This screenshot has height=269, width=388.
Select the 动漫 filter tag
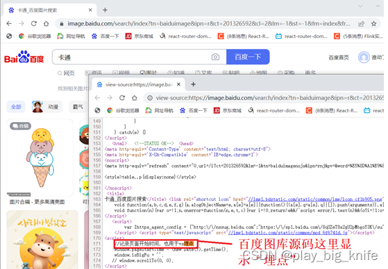47,107
